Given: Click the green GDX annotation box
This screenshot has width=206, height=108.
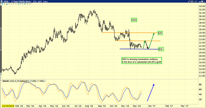Looking at the screenshot, I should [134, 20].
